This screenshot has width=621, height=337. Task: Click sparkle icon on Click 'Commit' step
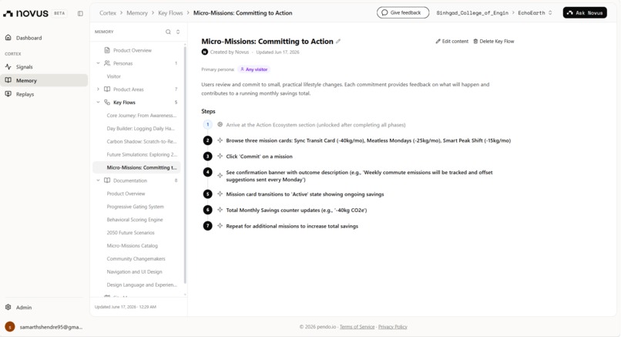[220, 157]
